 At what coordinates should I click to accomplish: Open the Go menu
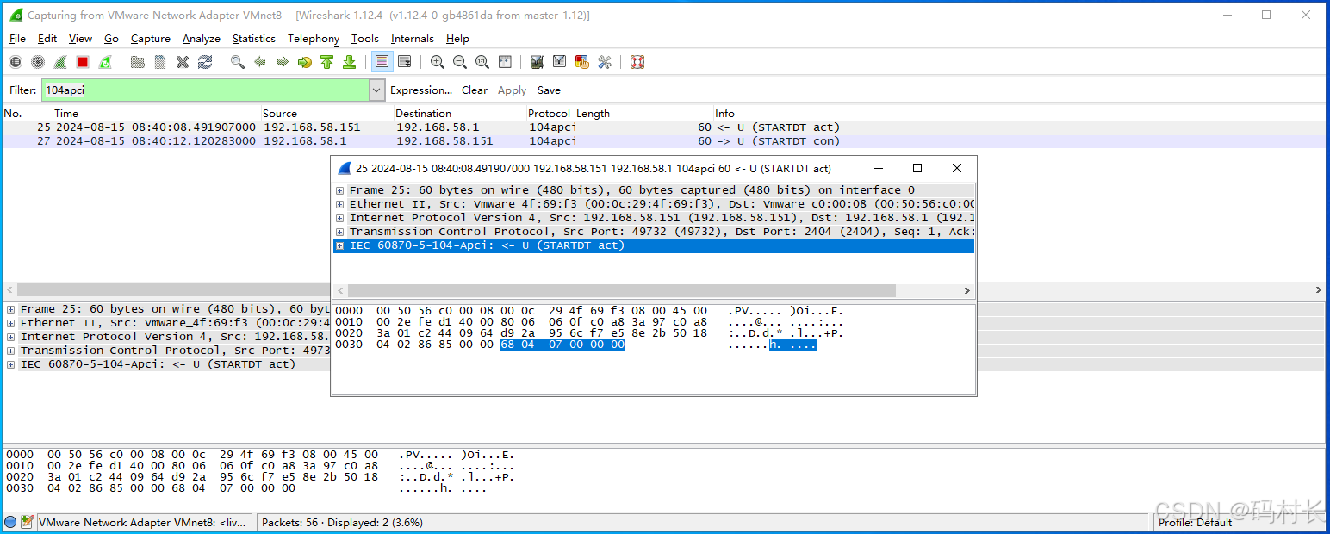(x=111, y=39)
